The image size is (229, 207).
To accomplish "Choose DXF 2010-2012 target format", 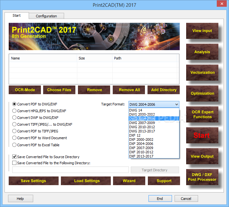I will pos(154,152).
